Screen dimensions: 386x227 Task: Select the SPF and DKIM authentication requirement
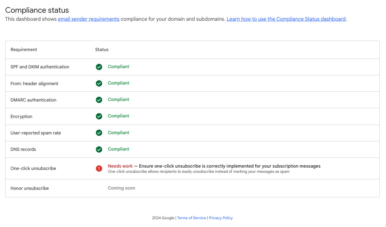click(40, 67)
